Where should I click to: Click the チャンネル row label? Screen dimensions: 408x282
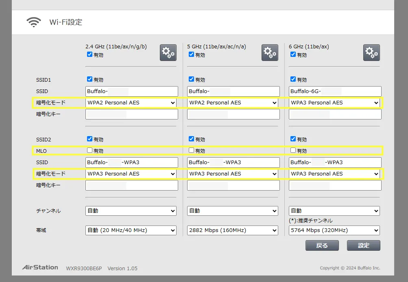pos(48,211)
